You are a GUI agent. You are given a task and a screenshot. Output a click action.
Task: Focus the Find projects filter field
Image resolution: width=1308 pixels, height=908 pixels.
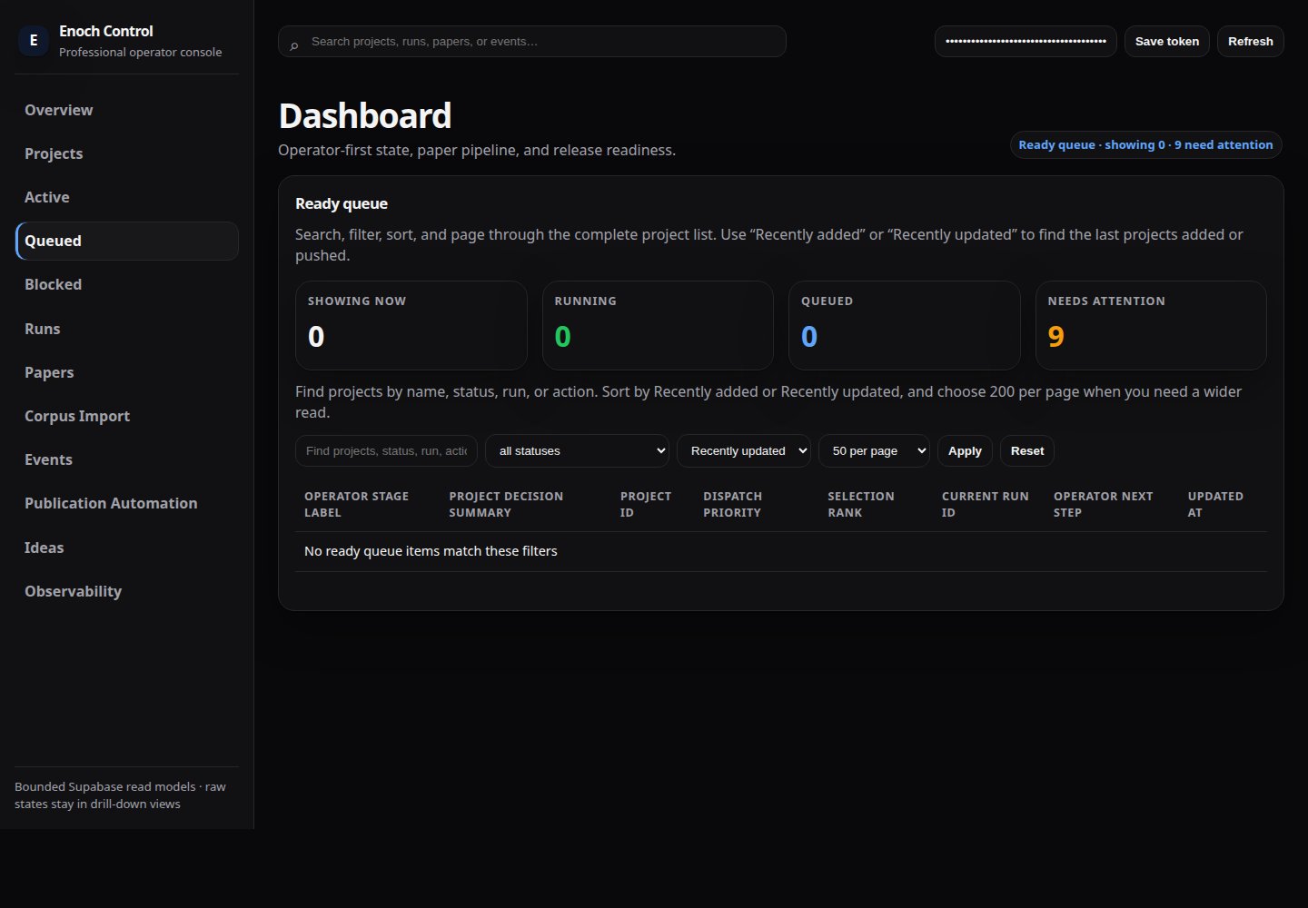(386, 450)
